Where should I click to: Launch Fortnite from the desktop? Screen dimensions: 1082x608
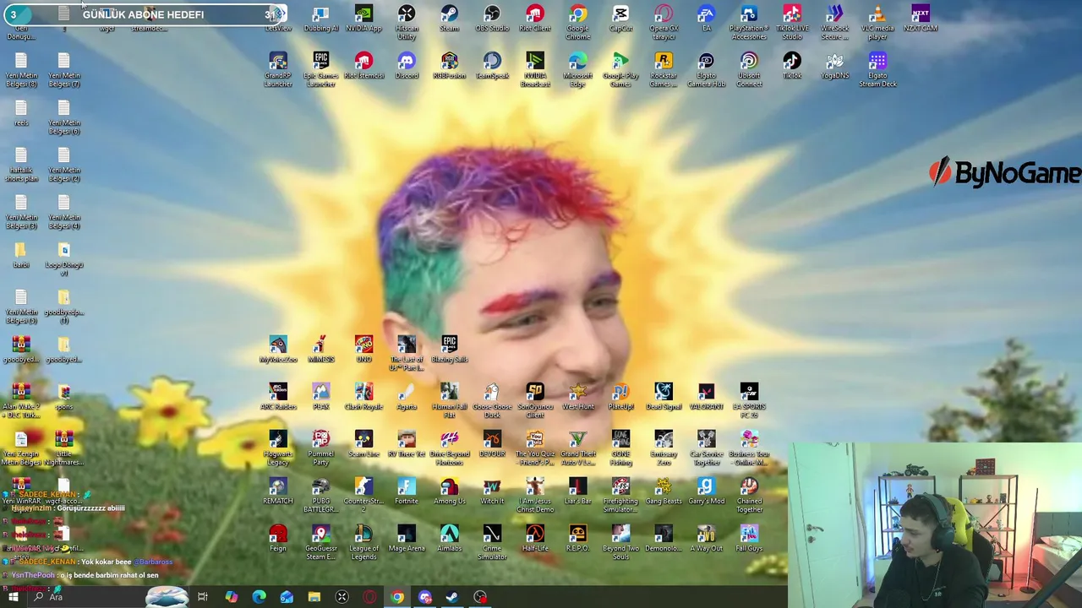pyautogui.click(x=407, y=491)
